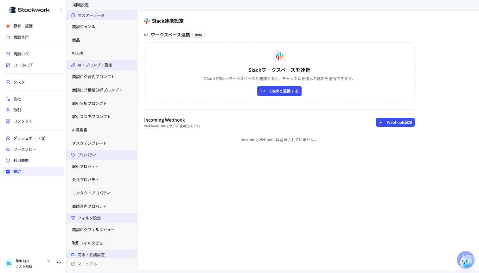The width and height of the screenshot is (479, 273).
Task: Click the flow icon beside ワークフロー
Action: (x=8, y=149)
